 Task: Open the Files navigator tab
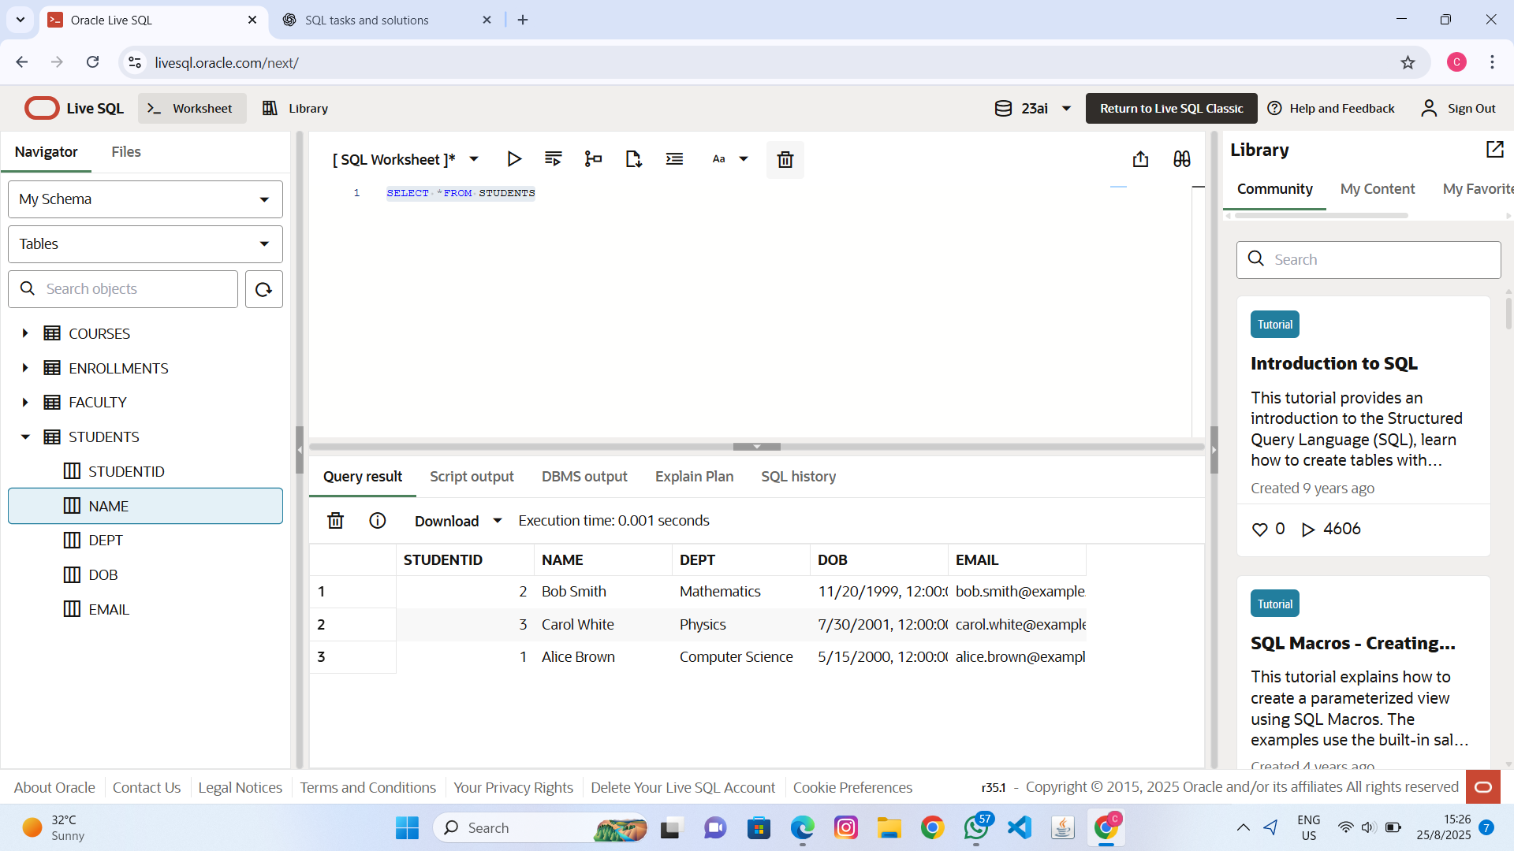click(x=126, y=152)
